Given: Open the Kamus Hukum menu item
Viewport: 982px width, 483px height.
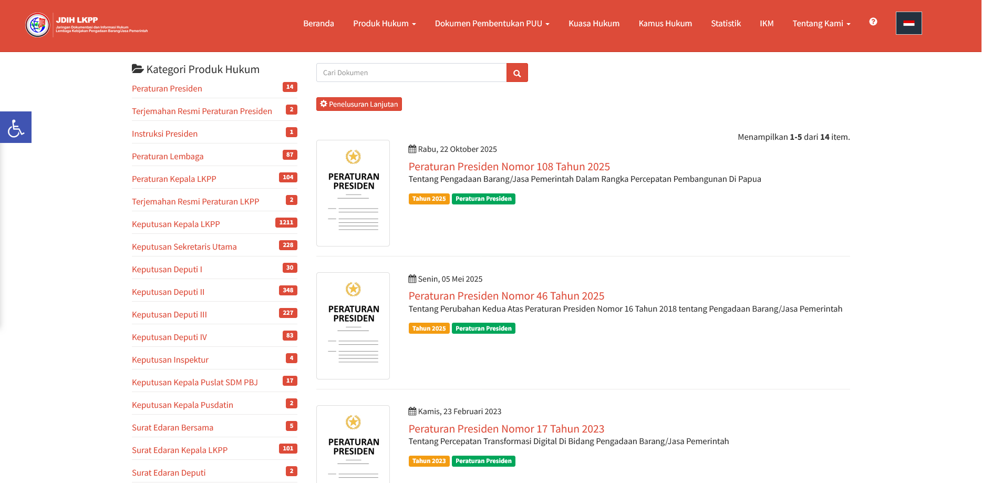Looking at the screenshot, I should tap(665, 24).
